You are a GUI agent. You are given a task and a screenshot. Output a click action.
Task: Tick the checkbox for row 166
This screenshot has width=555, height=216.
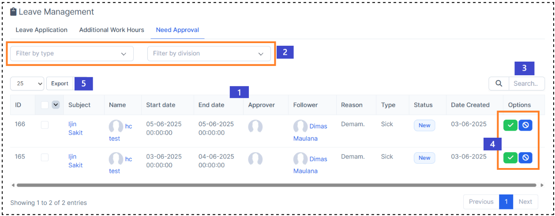45,125
